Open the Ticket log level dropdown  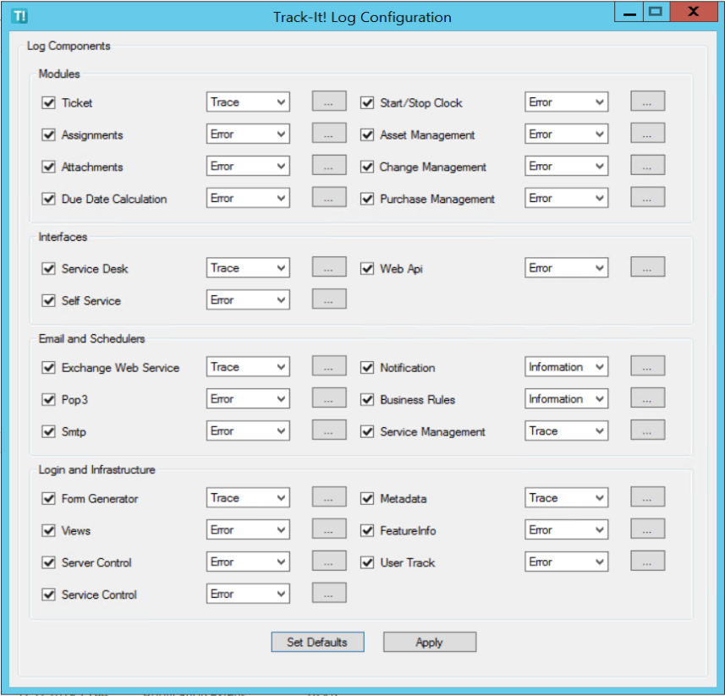248,101
